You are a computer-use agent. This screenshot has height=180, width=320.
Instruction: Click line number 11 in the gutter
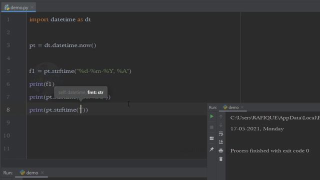(6, 148)
